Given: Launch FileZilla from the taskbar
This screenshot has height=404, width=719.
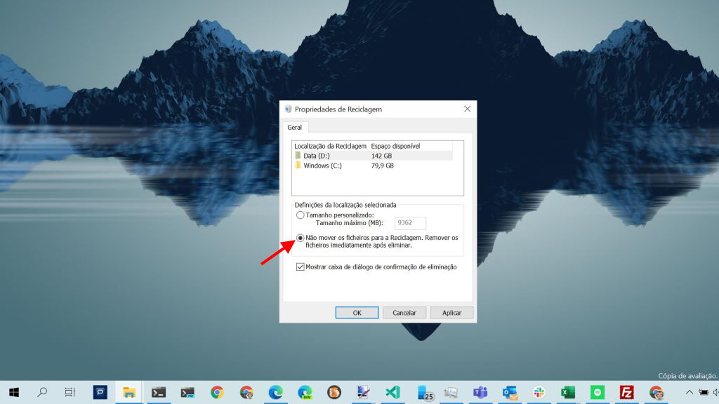Looking at the screenshot, I should [627, 392].
